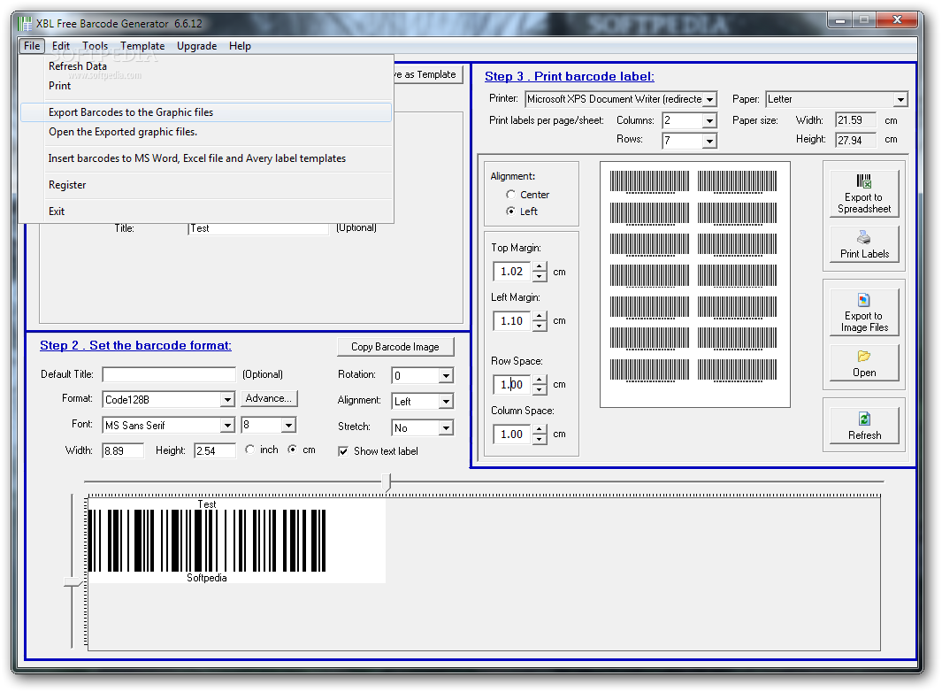This screenshot has height=692, width=942.
Task: Click the Top Margin value field
Action: [x=512, y=272]
